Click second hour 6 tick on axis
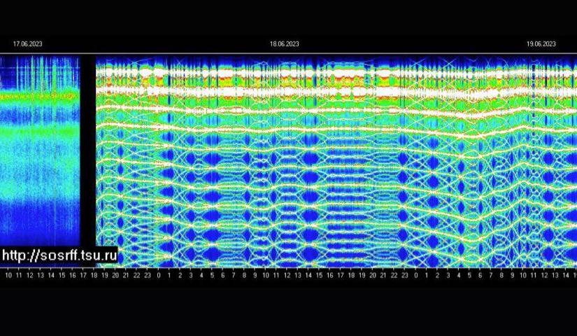The height and width of the screenshot is (336, 577). (x=480, y=276)
